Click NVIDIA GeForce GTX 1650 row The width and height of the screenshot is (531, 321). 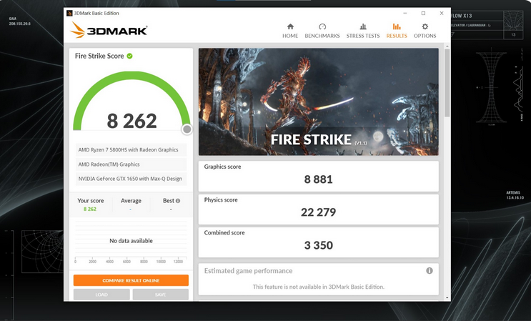(x=131, y=179)
